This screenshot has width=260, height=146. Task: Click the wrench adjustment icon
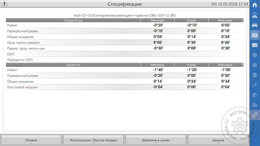[x=255, y=85]
